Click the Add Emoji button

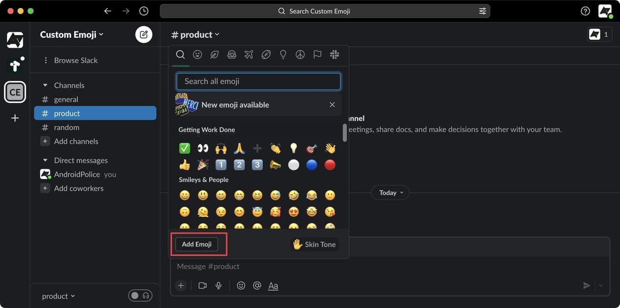(196, 244)
